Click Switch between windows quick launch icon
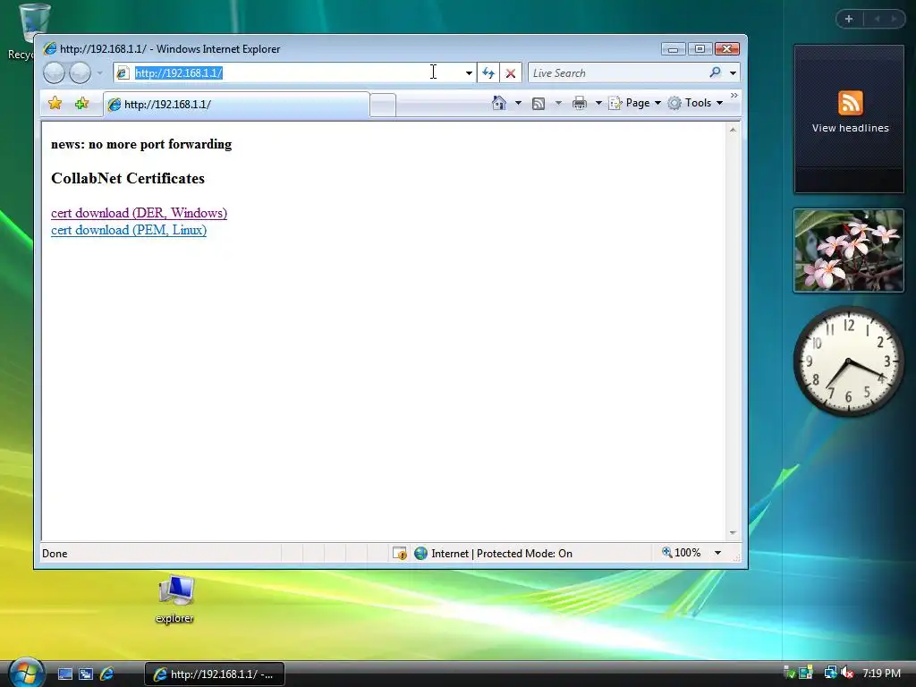Screen dimensions: 916x687 (x=86, y=674)
